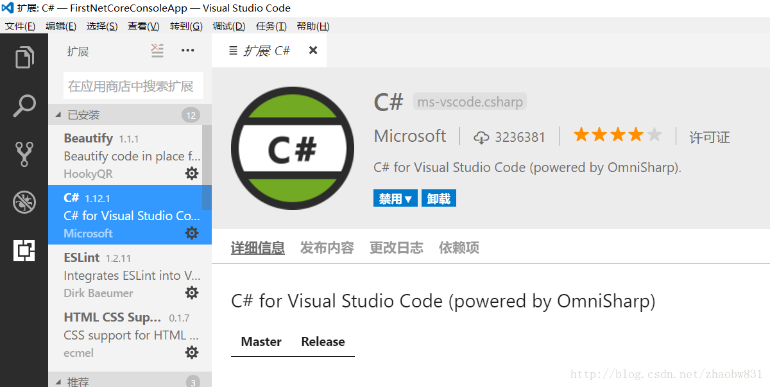This screenshot has width=770, height=387.
Task: Click the ms-vscode.csharp identifier badge
Action: 470,101
